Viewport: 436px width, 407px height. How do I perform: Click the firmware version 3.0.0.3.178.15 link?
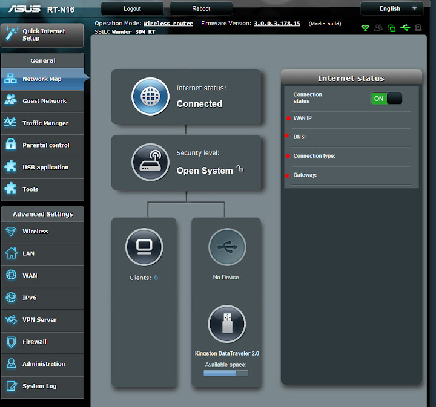tap(277, 24)
